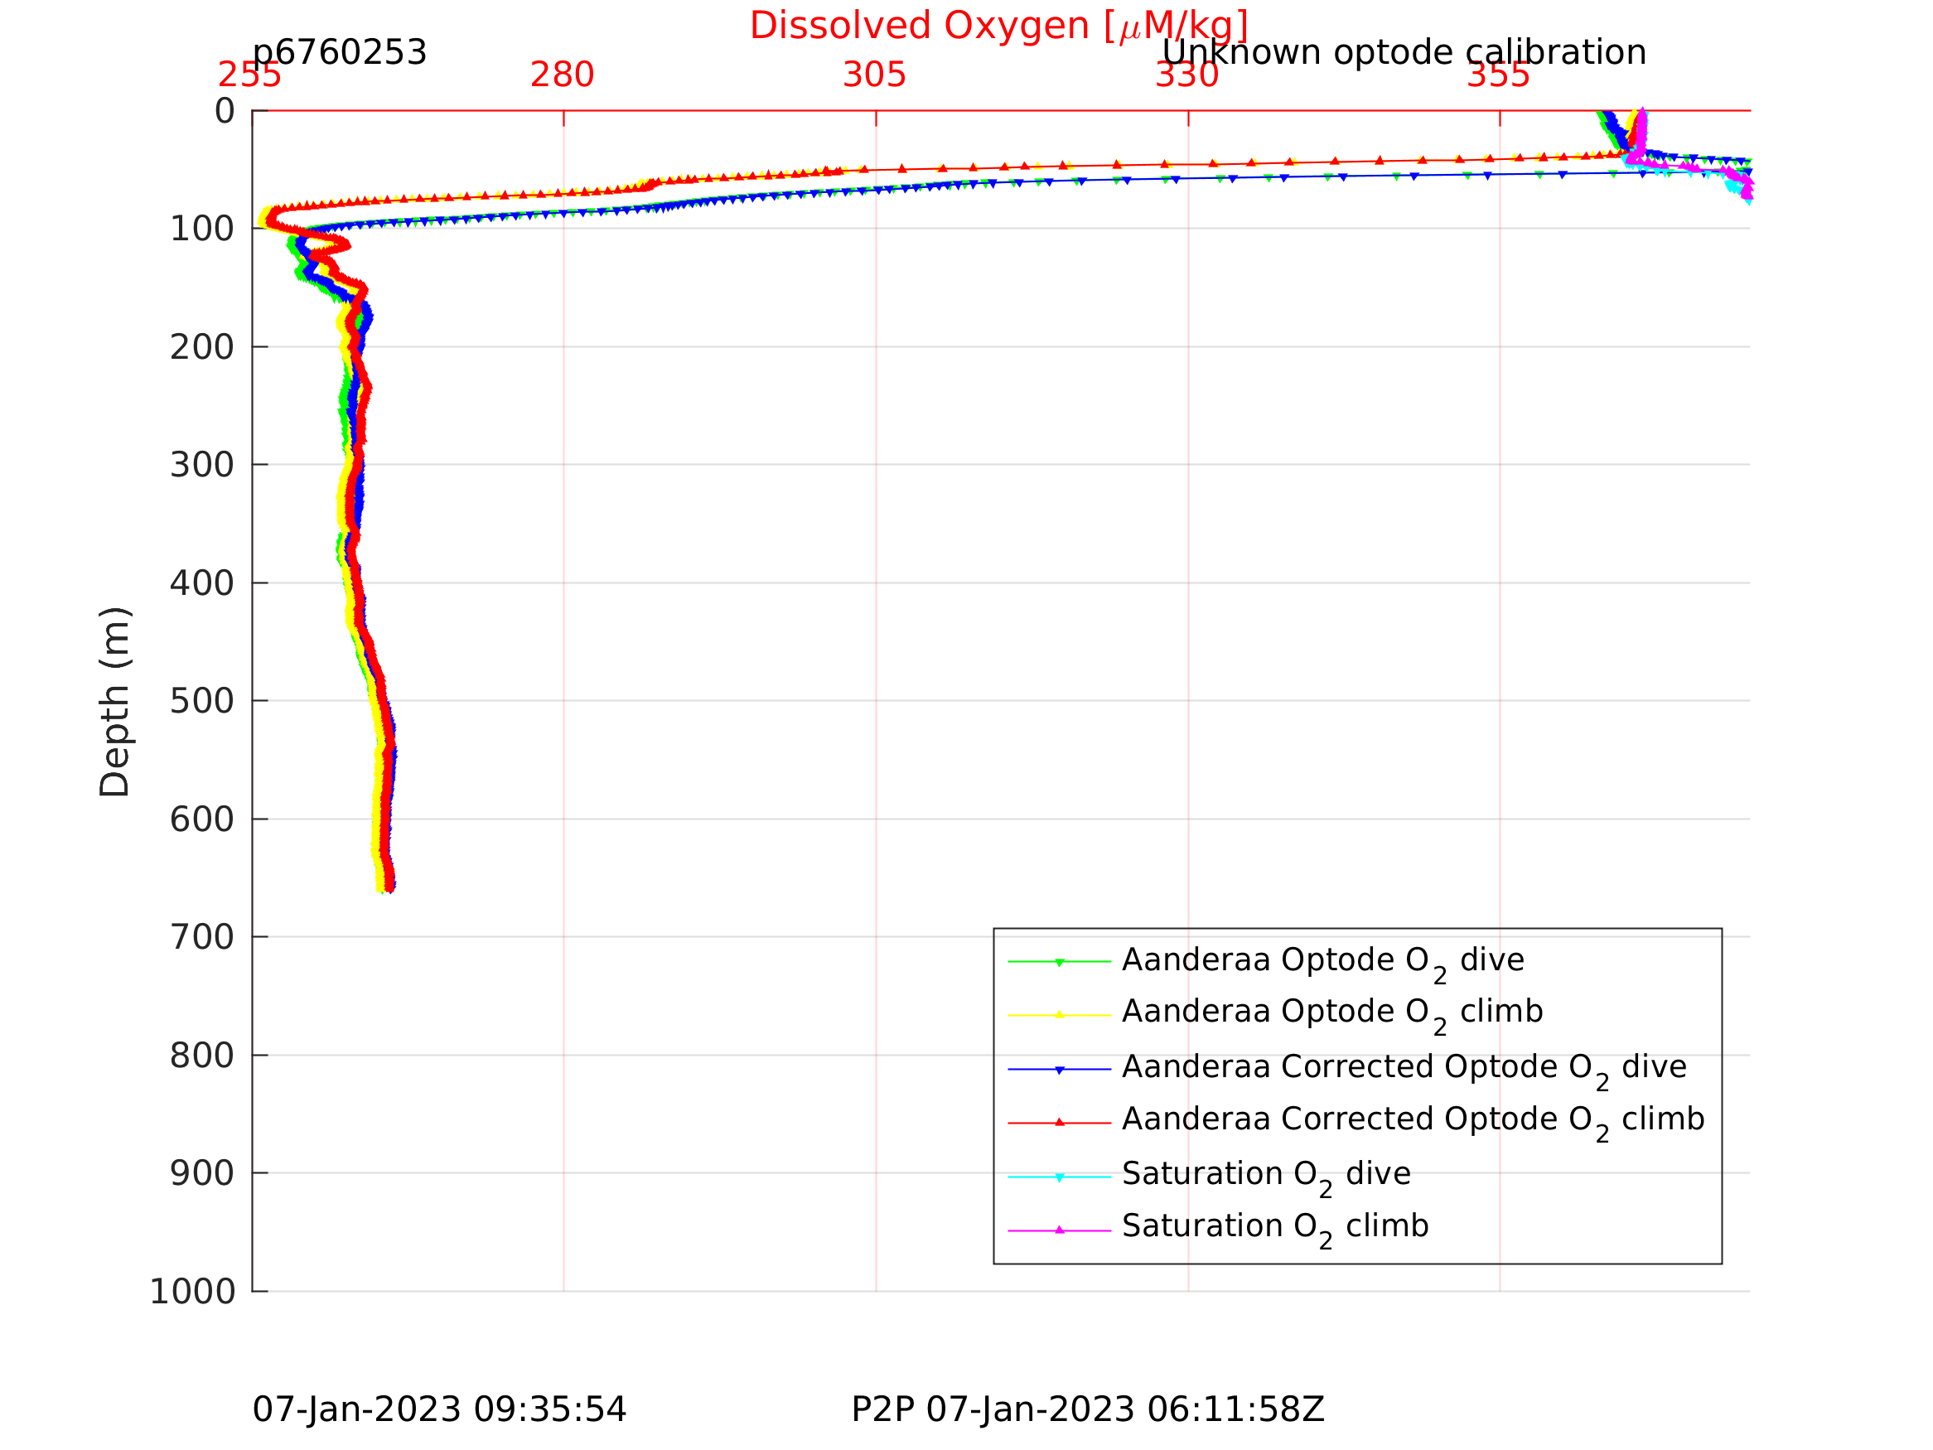1933x1450 pixels.
Task: Click the green line marker in legend
Action: click(x=1059, y=961)
